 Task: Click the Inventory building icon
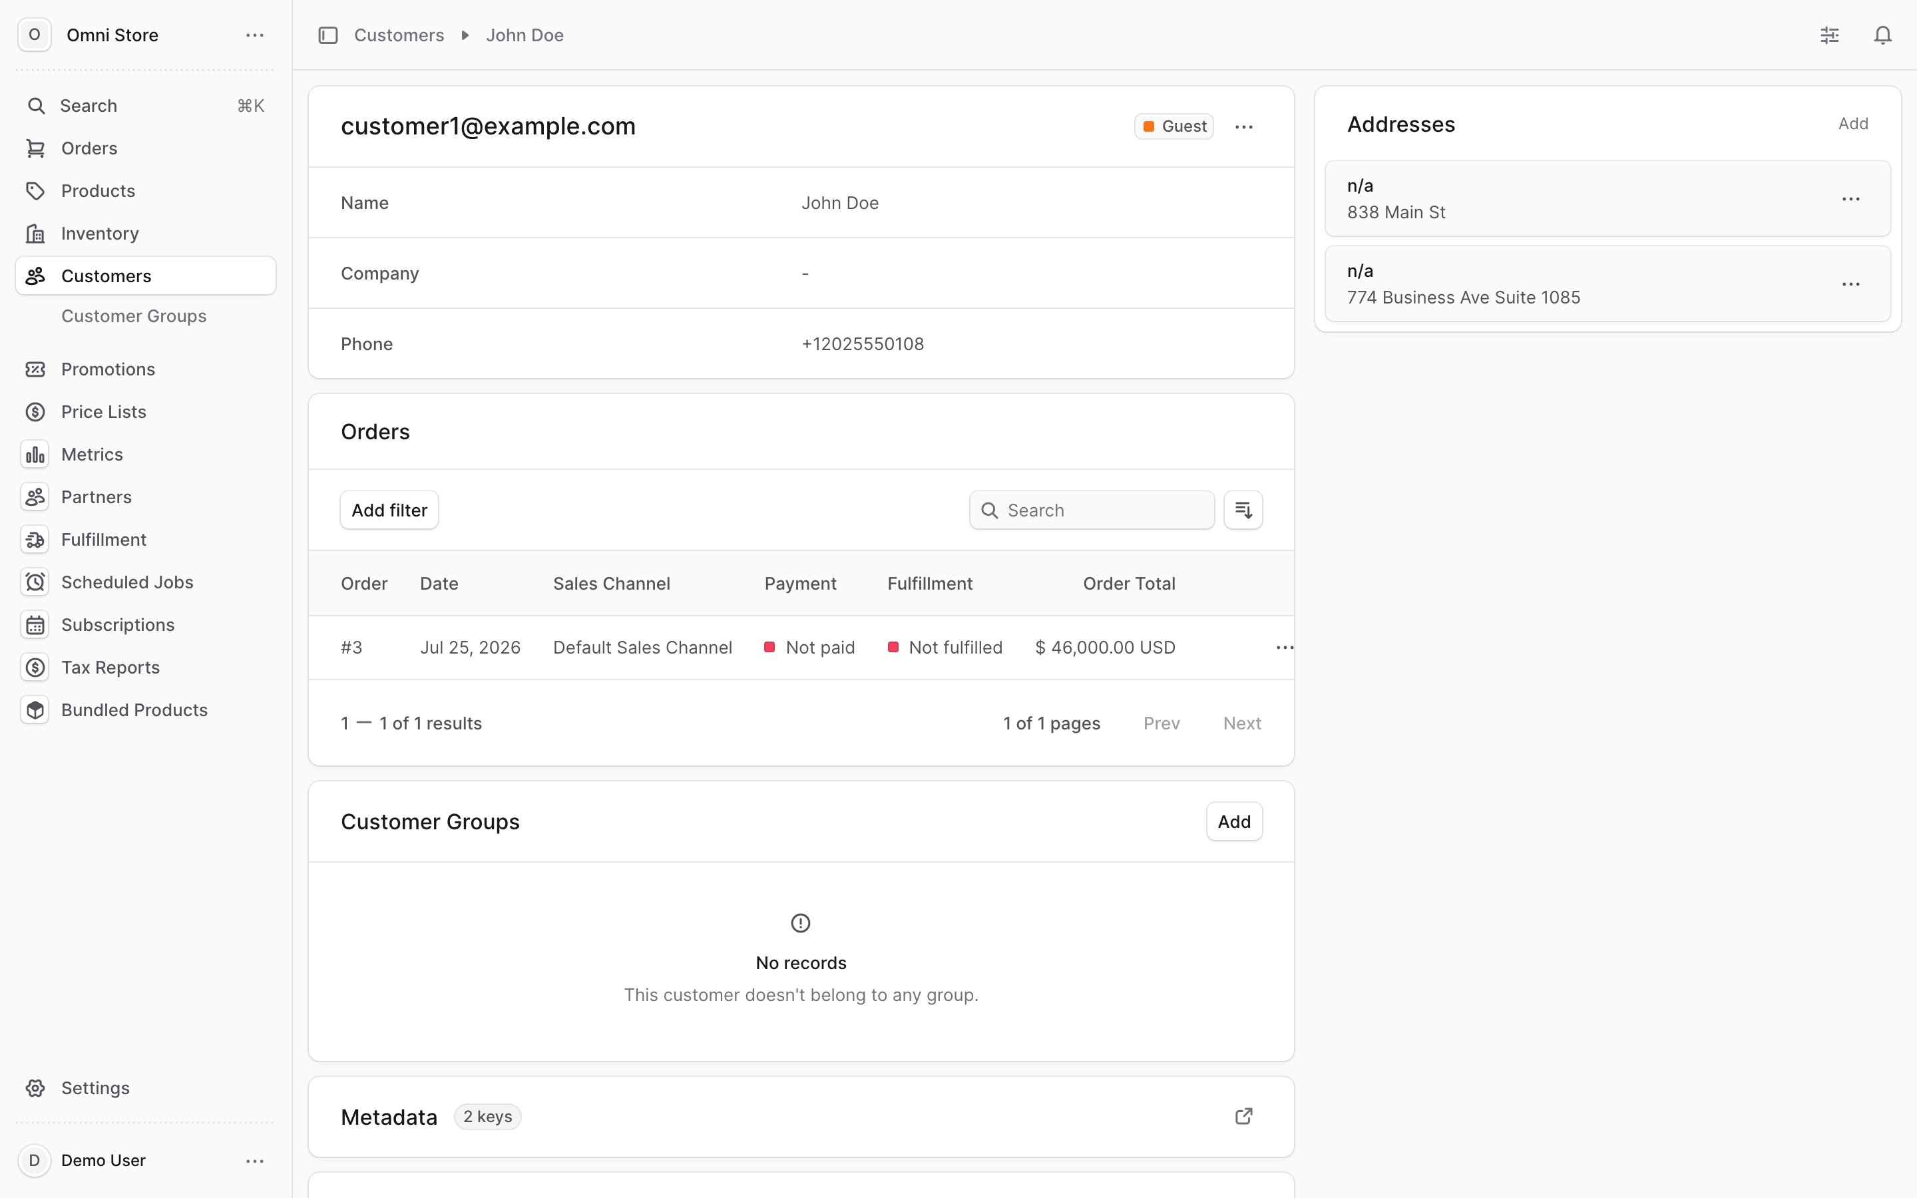[x=35, y=233]
